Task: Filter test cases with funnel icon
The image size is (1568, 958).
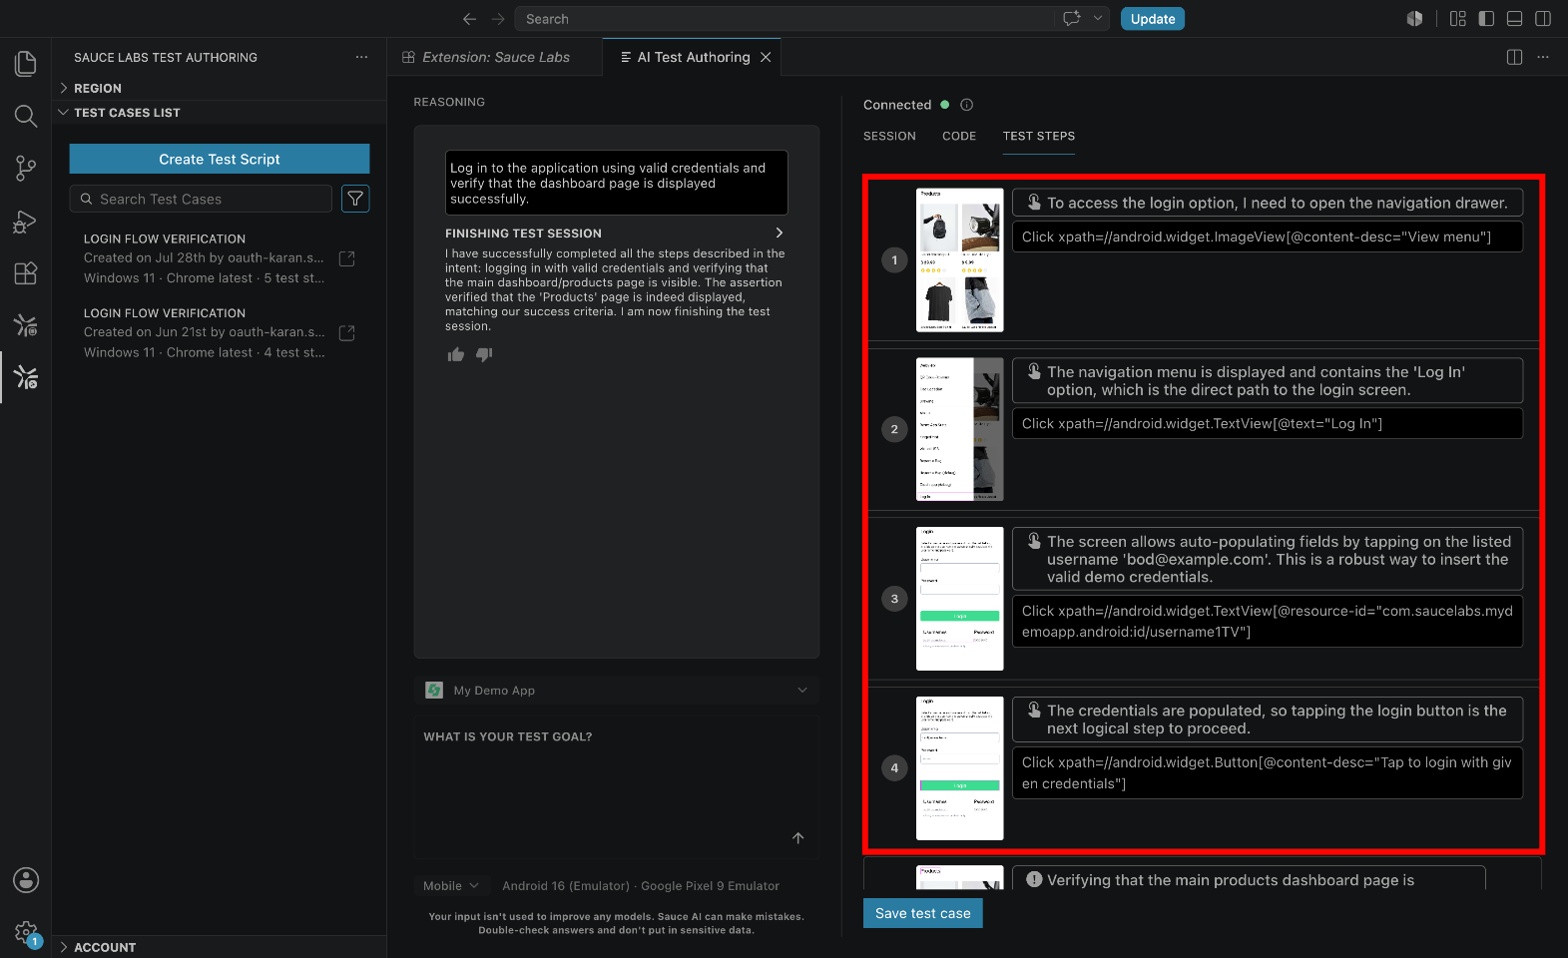Action: [355, 199]
